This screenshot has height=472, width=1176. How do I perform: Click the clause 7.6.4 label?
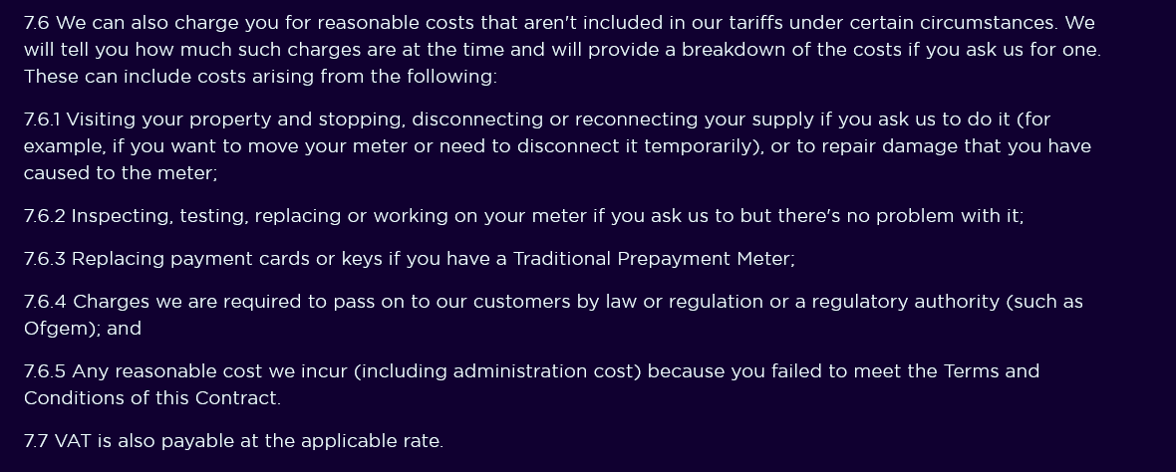[x=46, y=302]
